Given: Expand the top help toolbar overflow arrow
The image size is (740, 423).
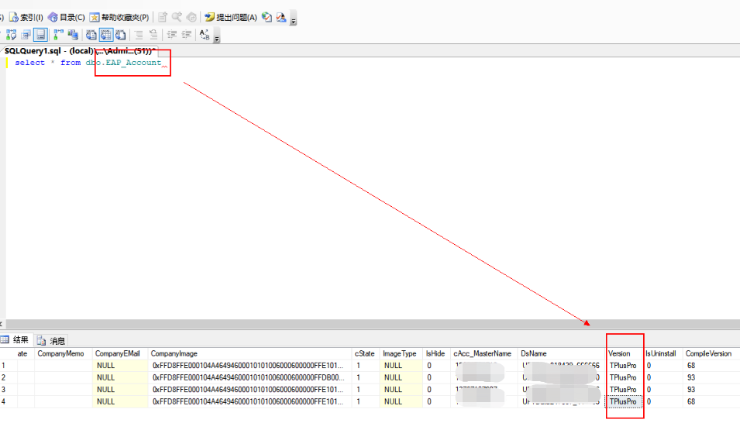Looking at the screenshot, I should [293, 19].
